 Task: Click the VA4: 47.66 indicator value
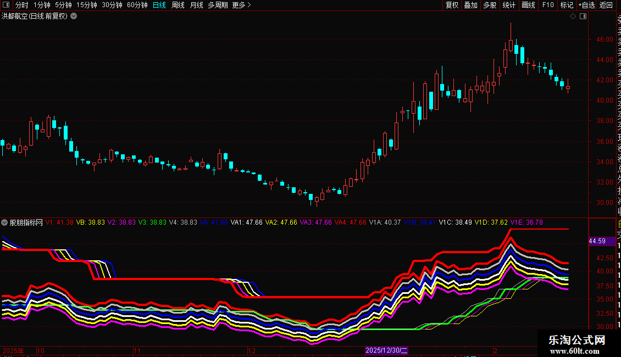click(x=351, y=222)
